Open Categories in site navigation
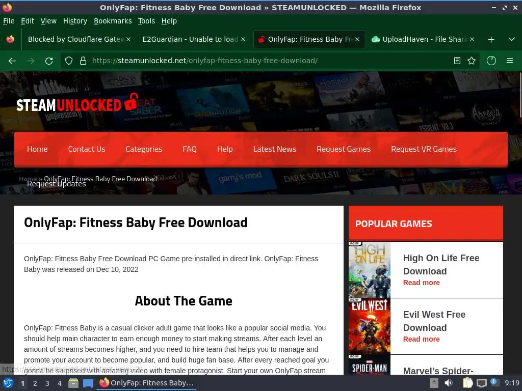 144,149
